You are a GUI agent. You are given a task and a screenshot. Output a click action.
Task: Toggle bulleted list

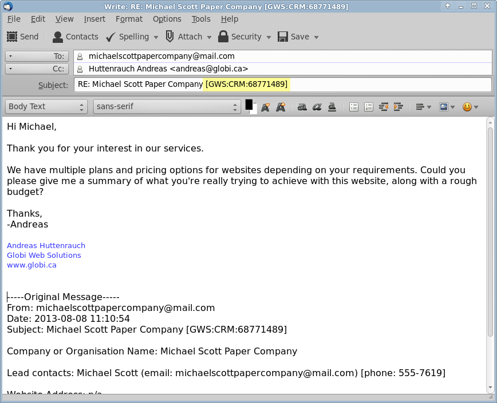click(354, 107)
